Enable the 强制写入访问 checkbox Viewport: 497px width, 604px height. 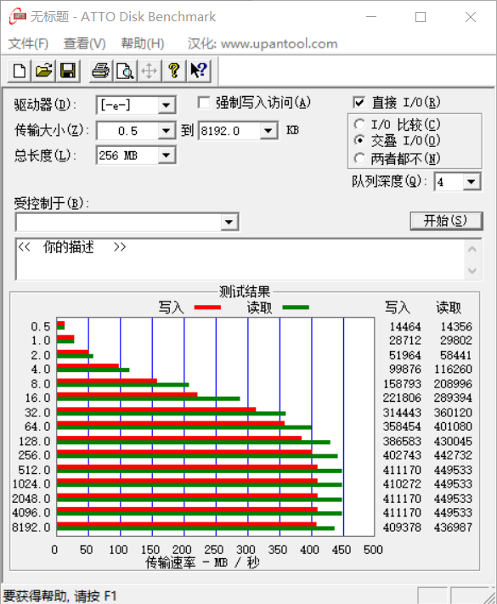(204, 103)
